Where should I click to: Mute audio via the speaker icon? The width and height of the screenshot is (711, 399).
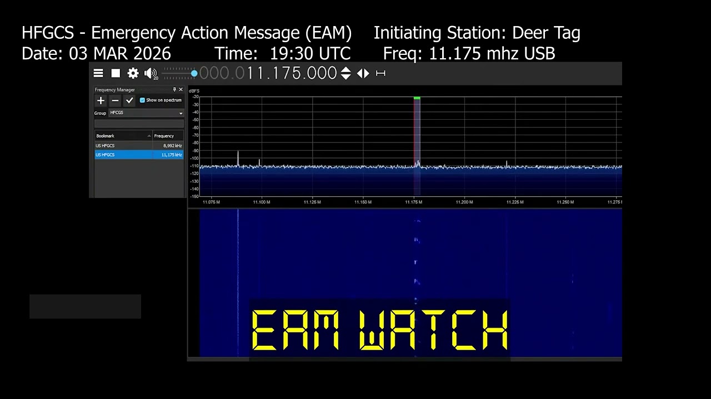(150, 73)
